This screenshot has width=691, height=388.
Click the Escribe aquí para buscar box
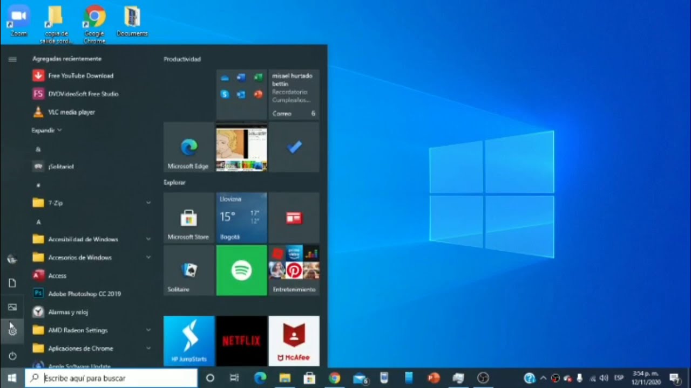[111, 378]
